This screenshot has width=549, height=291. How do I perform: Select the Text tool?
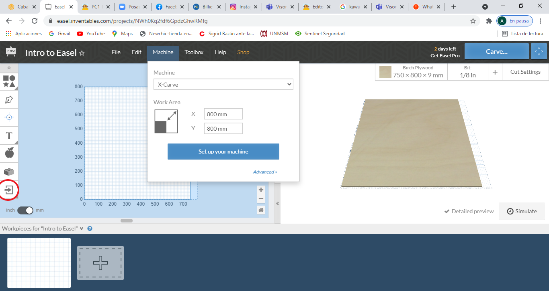9,135
